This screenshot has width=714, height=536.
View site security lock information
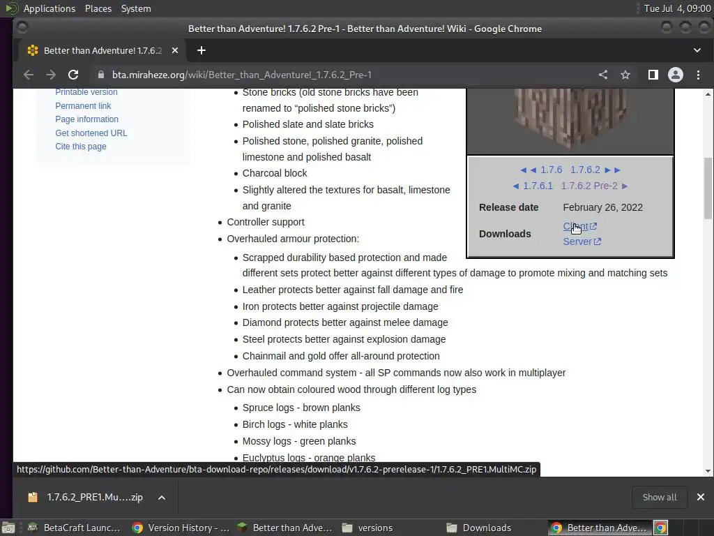click(x=101, y=75)
